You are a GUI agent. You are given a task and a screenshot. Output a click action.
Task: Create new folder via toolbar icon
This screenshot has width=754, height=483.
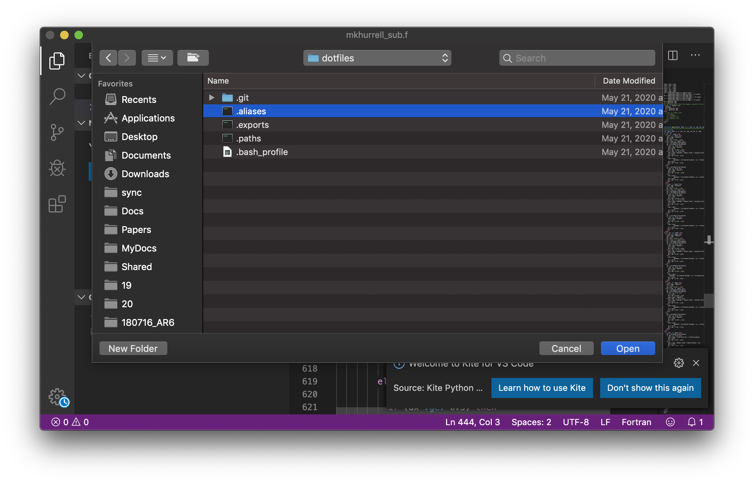point(193,58)
